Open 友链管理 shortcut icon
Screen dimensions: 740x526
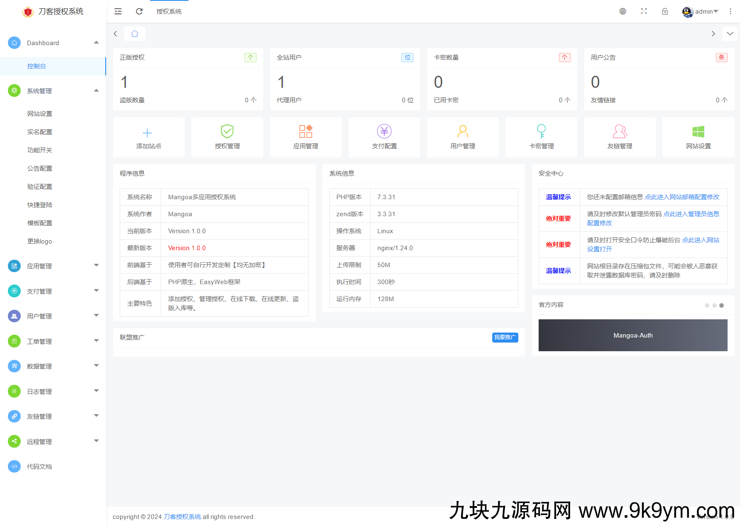point(619,131)
